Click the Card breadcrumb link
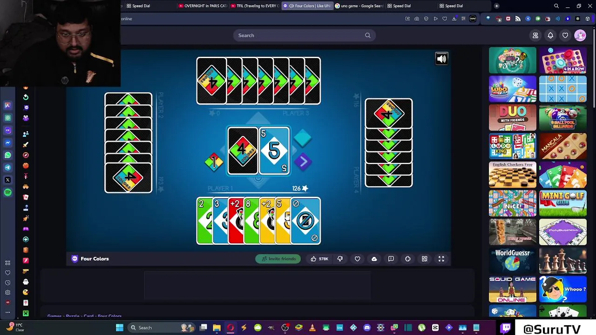Image resolution: width=596 pixels, height=335 pixels. click(x=88, y=316)
